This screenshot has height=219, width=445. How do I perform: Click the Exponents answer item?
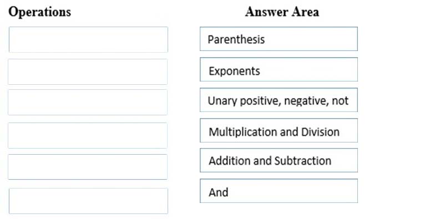279,69
